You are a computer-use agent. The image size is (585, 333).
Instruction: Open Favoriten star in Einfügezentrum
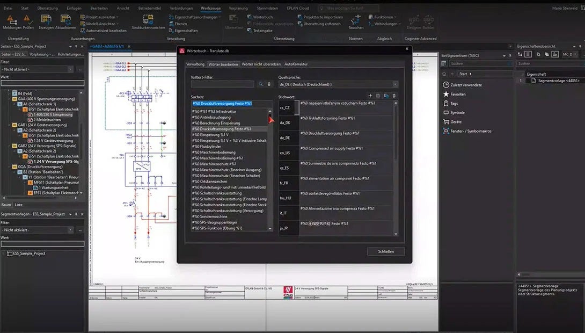coord(446,94)
